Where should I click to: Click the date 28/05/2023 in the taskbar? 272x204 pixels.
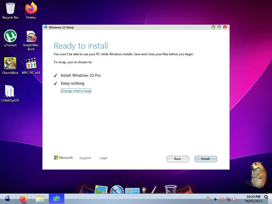(253, 201)
